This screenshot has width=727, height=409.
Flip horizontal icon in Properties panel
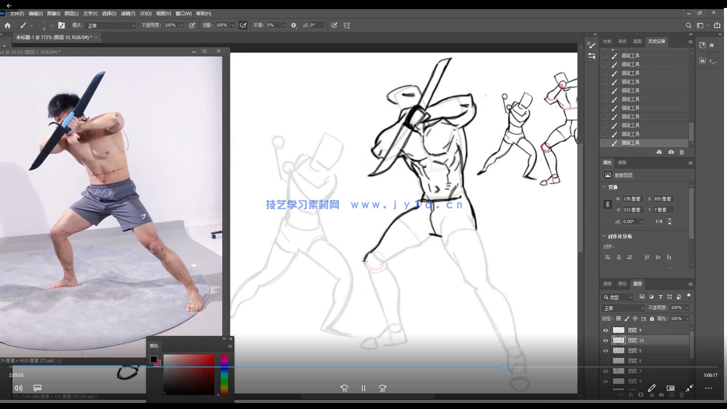tap(659, 222)
